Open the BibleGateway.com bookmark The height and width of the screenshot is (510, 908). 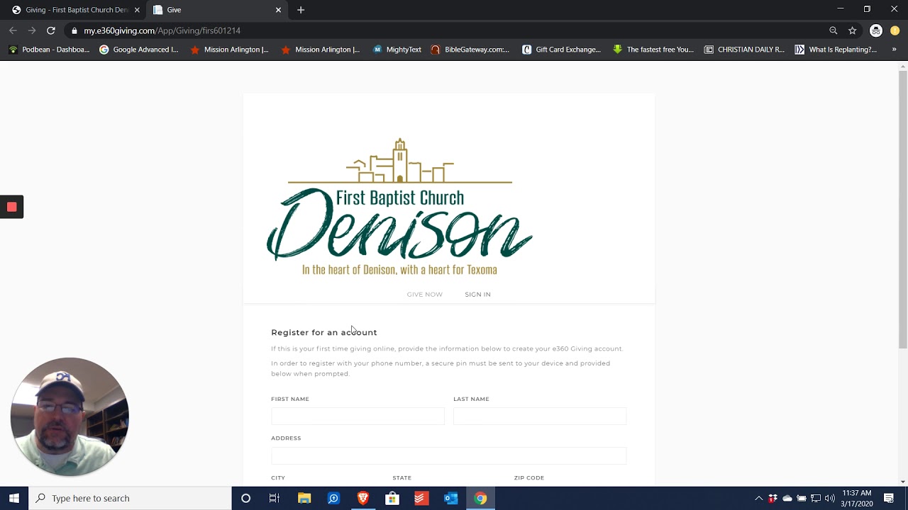470,50
